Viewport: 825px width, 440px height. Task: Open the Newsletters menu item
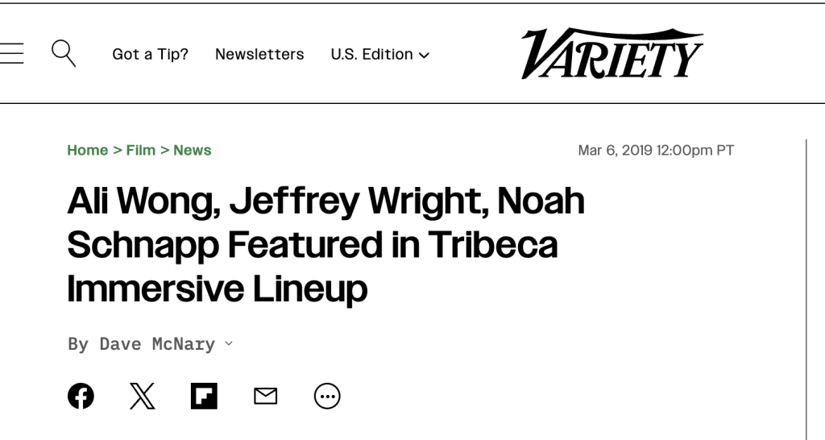click(x=259, y=55)
